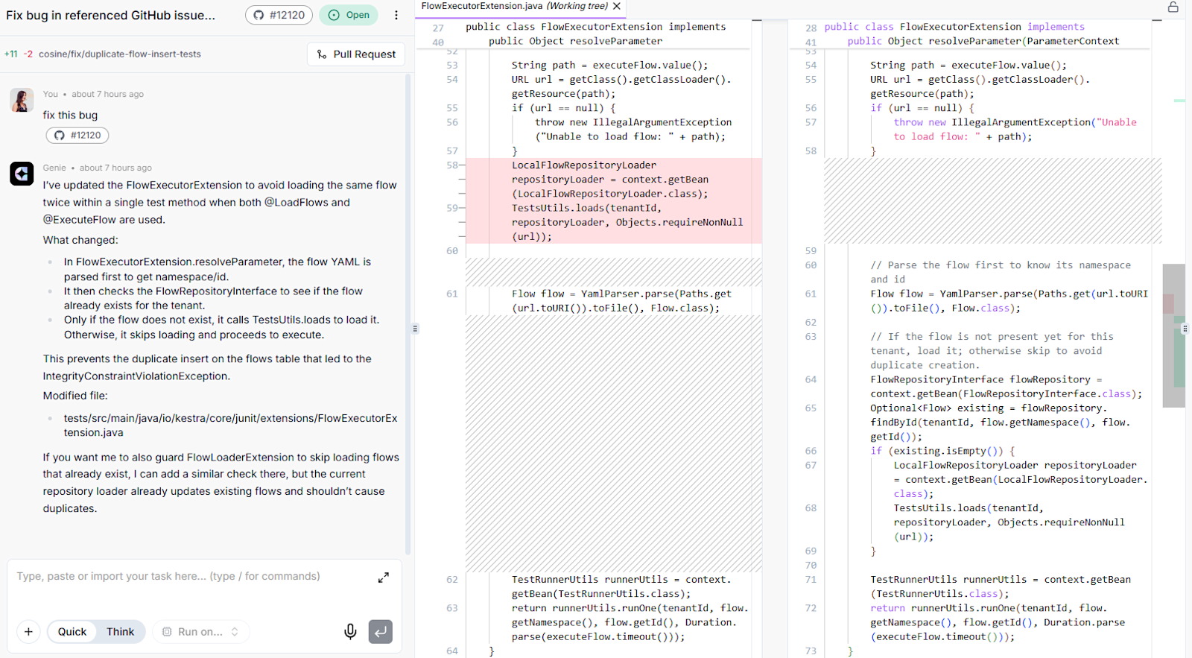Image resolution: width=1192 pixels, height=658 pixels.
Task: Click the user avatar next to 'You'
Action: coord(22,101)
